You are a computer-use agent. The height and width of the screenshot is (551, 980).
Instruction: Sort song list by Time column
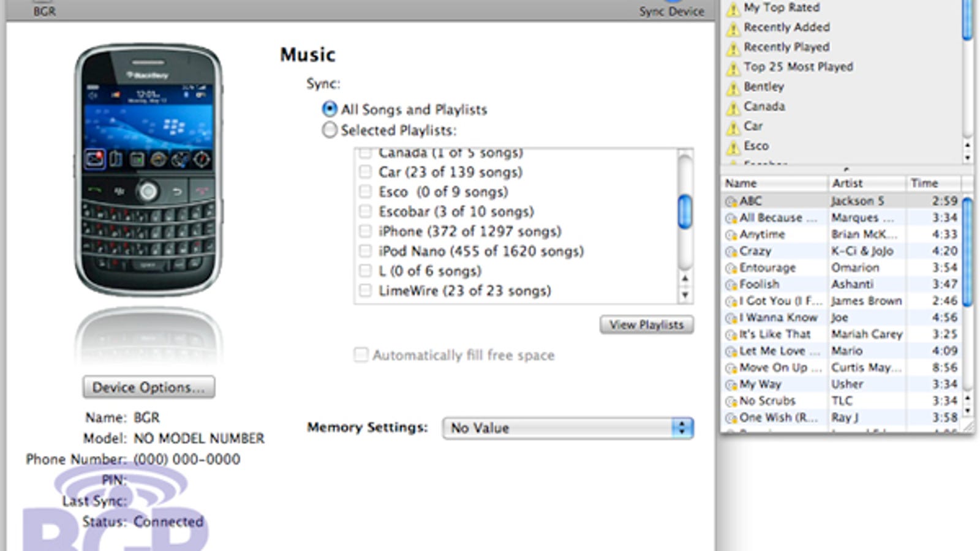[933, 183]
